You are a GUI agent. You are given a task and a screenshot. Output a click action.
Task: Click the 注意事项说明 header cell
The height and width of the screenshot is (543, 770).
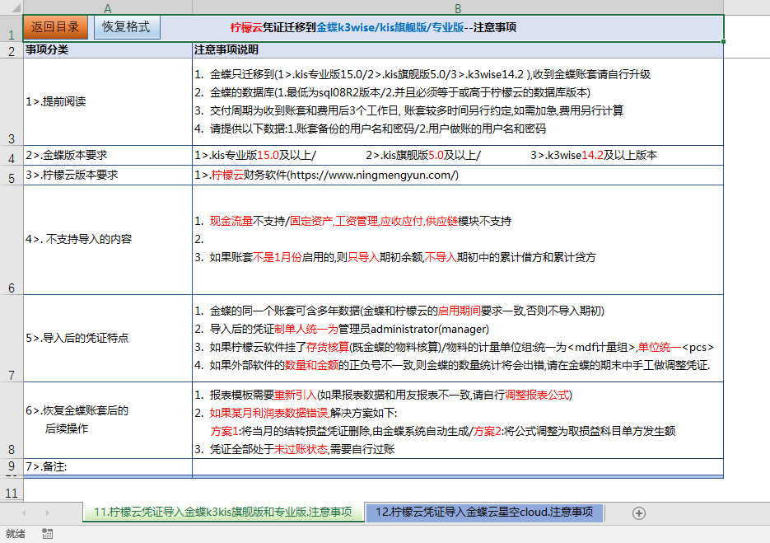coord(458,50)
